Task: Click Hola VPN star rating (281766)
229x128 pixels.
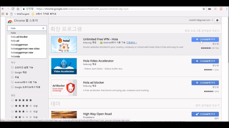Action: point(210,48)
